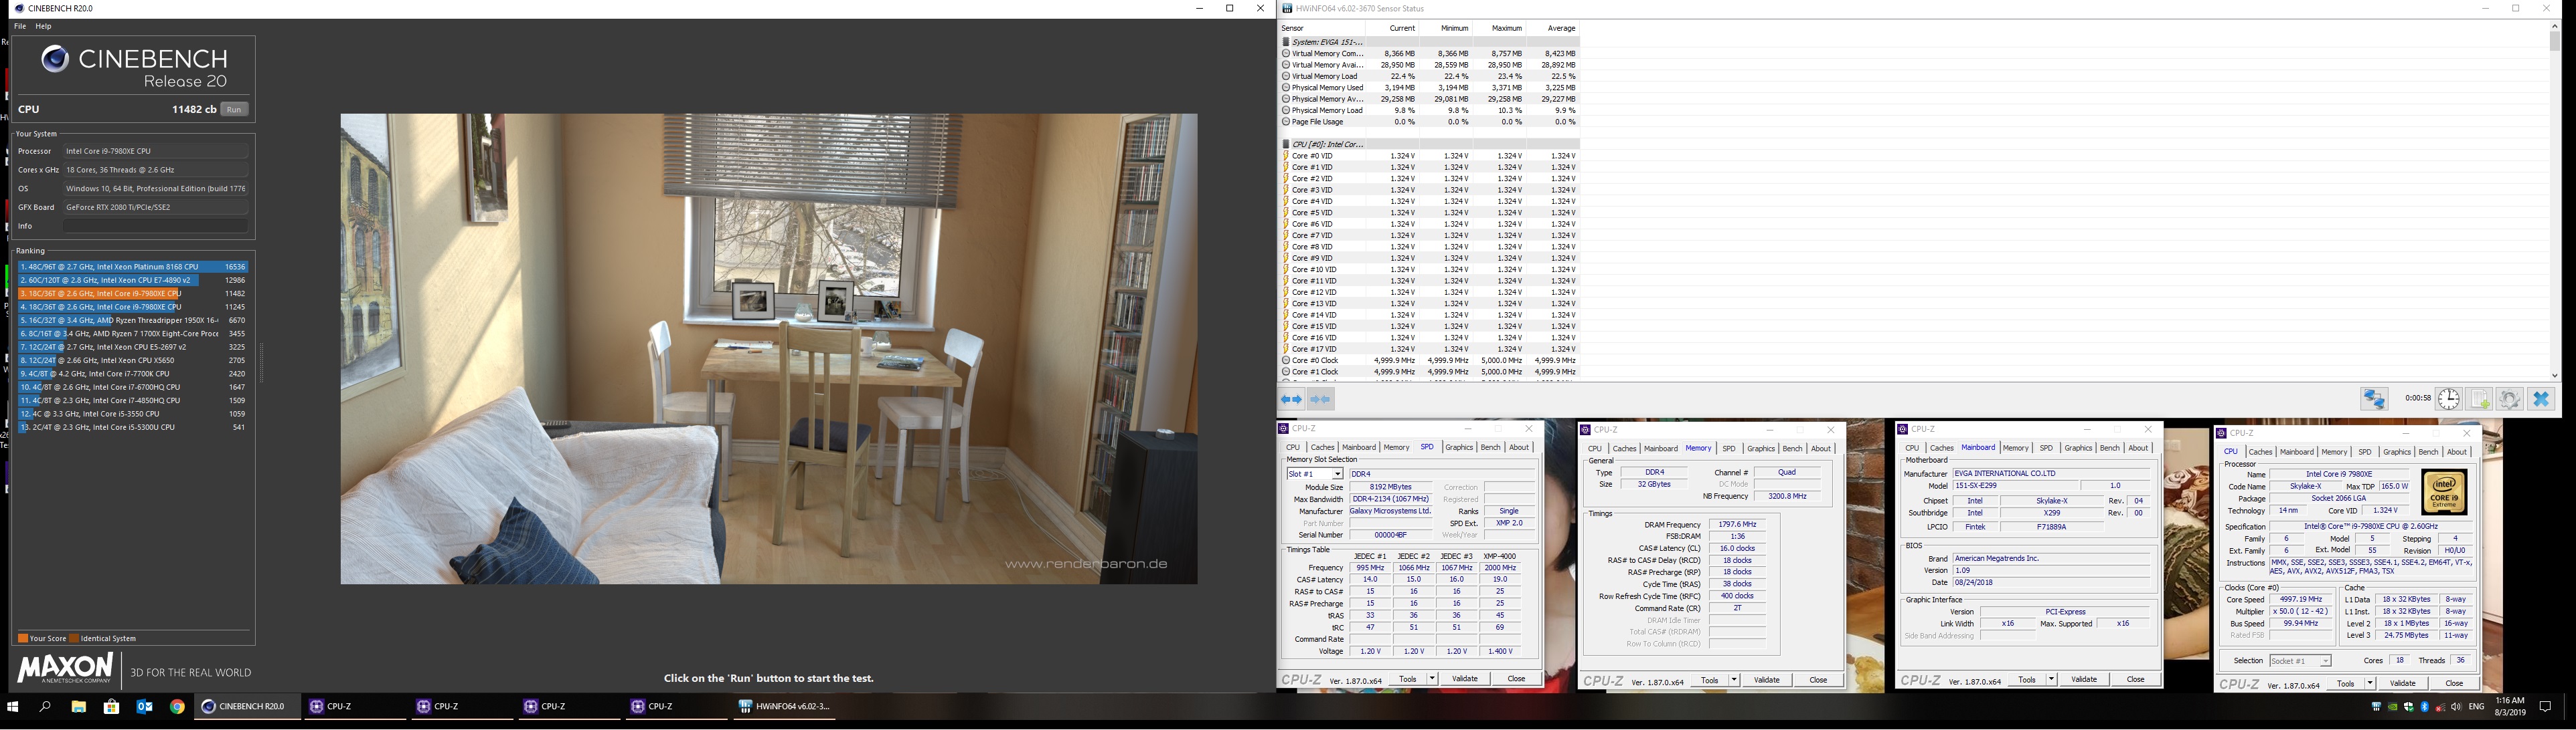Open Windows Start menu
The image size is (2576, 730).
click(13, 707)
